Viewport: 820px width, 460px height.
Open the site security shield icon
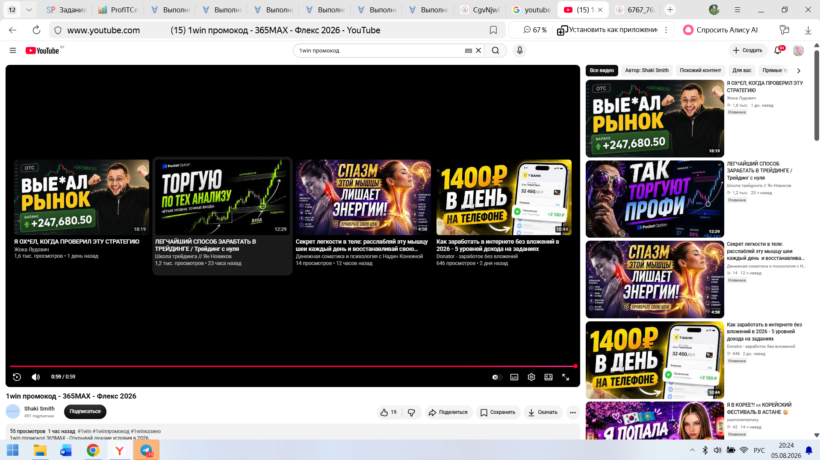pos(58,30)
